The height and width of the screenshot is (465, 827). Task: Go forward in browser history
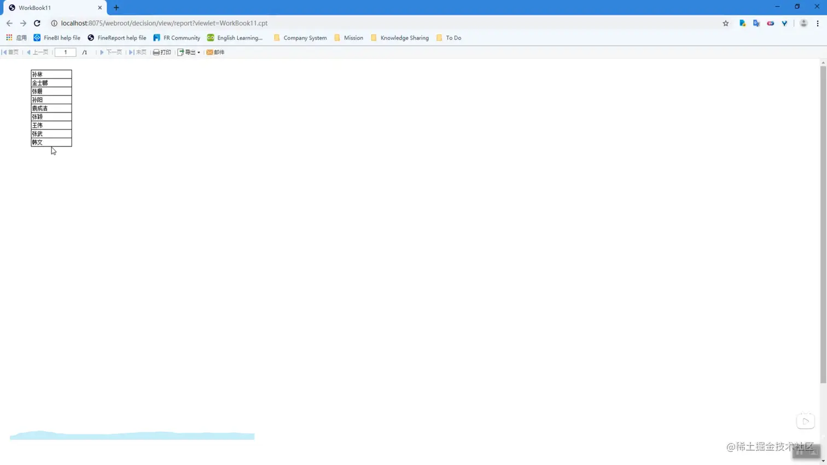tap(23, 23)
